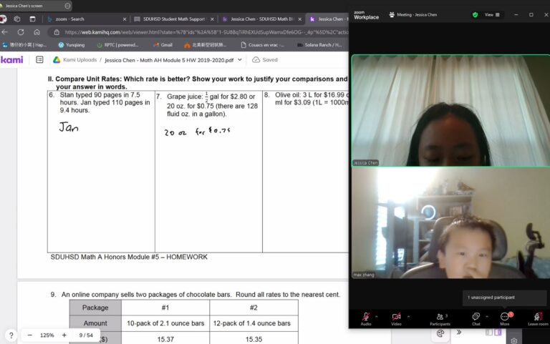View site info lock icon in address bar
550x344 pixels.
point(57,32)
